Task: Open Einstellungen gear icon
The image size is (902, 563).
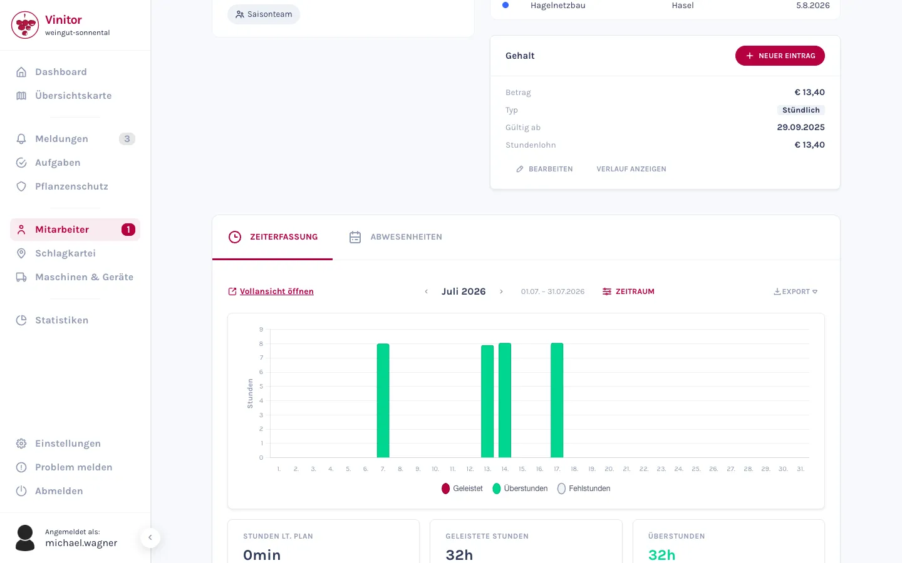Action: point(21,444)
